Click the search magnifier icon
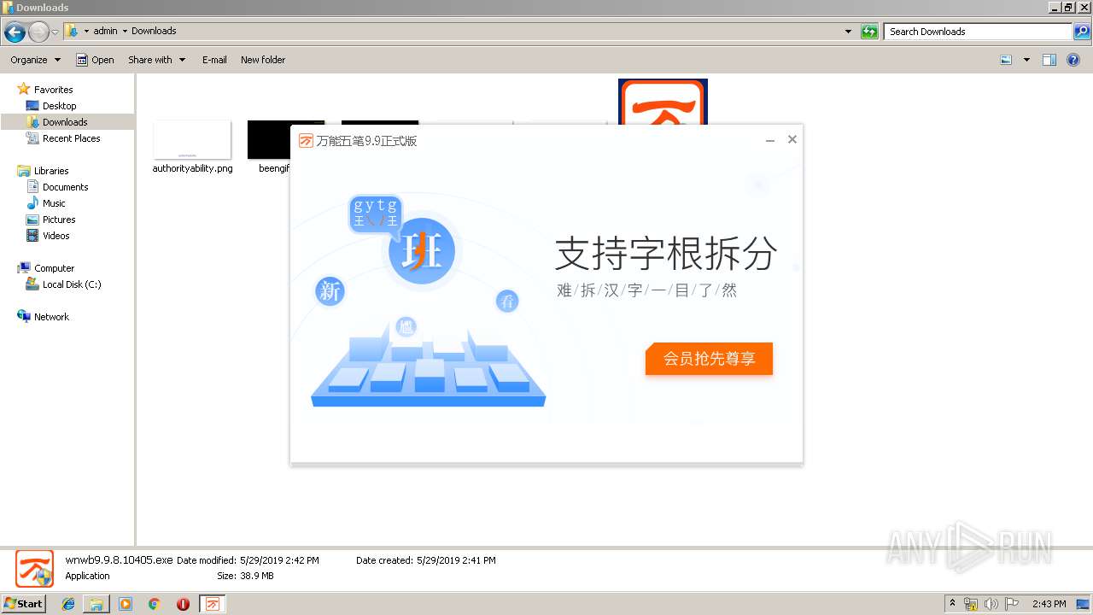This screenshot has width=1093, height=615. 1082,32
